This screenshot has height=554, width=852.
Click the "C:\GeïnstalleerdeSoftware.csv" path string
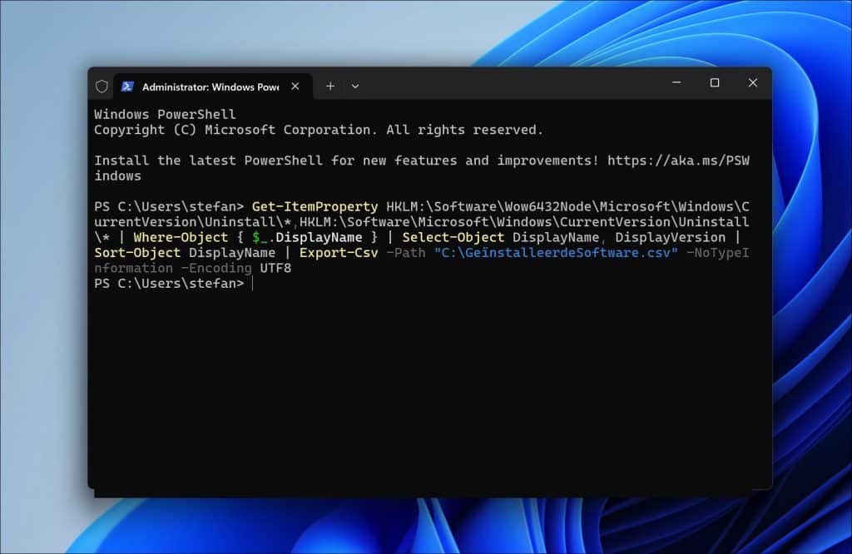click(x=556, y=253)
